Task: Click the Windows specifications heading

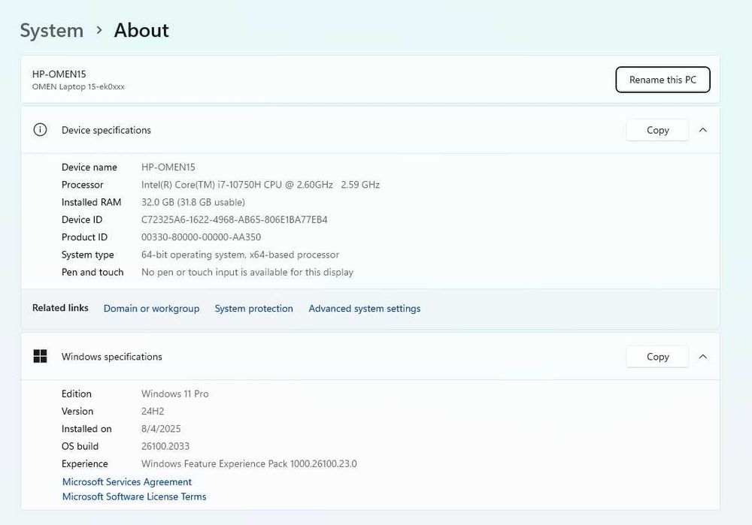Action: click(112, 357)
